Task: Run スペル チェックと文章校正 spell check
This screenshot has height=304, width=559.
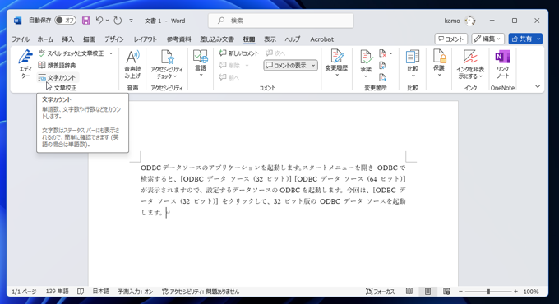Action: pyautogui.click(x=72, y=53)
